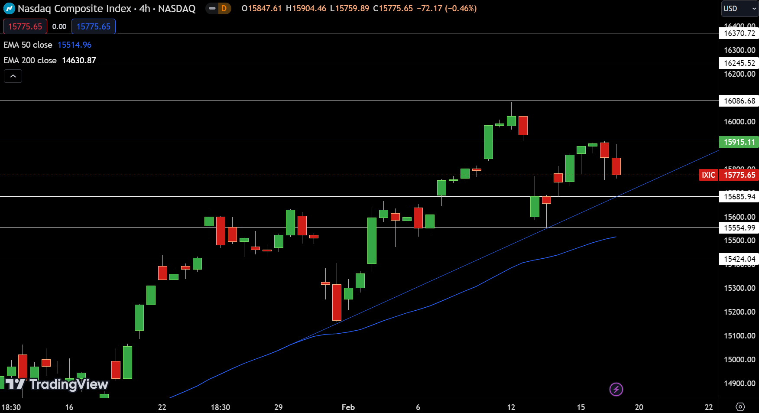The height and width of the screenshot is (413, 759).
Task: Click the spread value 0.00 between prices
Action: pos(59,26)
